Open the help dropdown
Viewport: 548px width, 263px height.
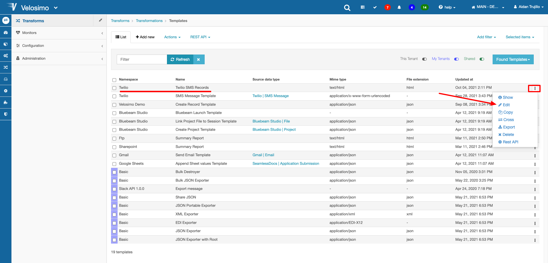click(x=447, y=7)
